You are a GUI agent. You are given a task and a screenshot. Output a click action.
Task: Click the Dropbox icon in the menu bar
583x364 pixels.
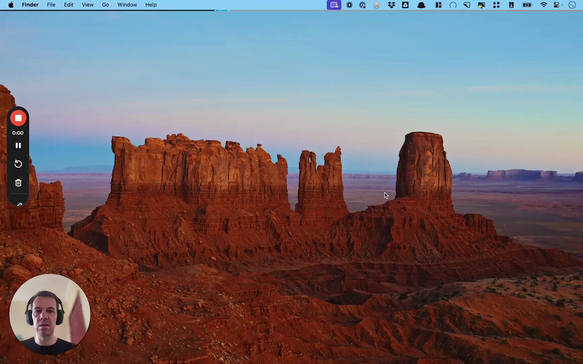(391, 5)
